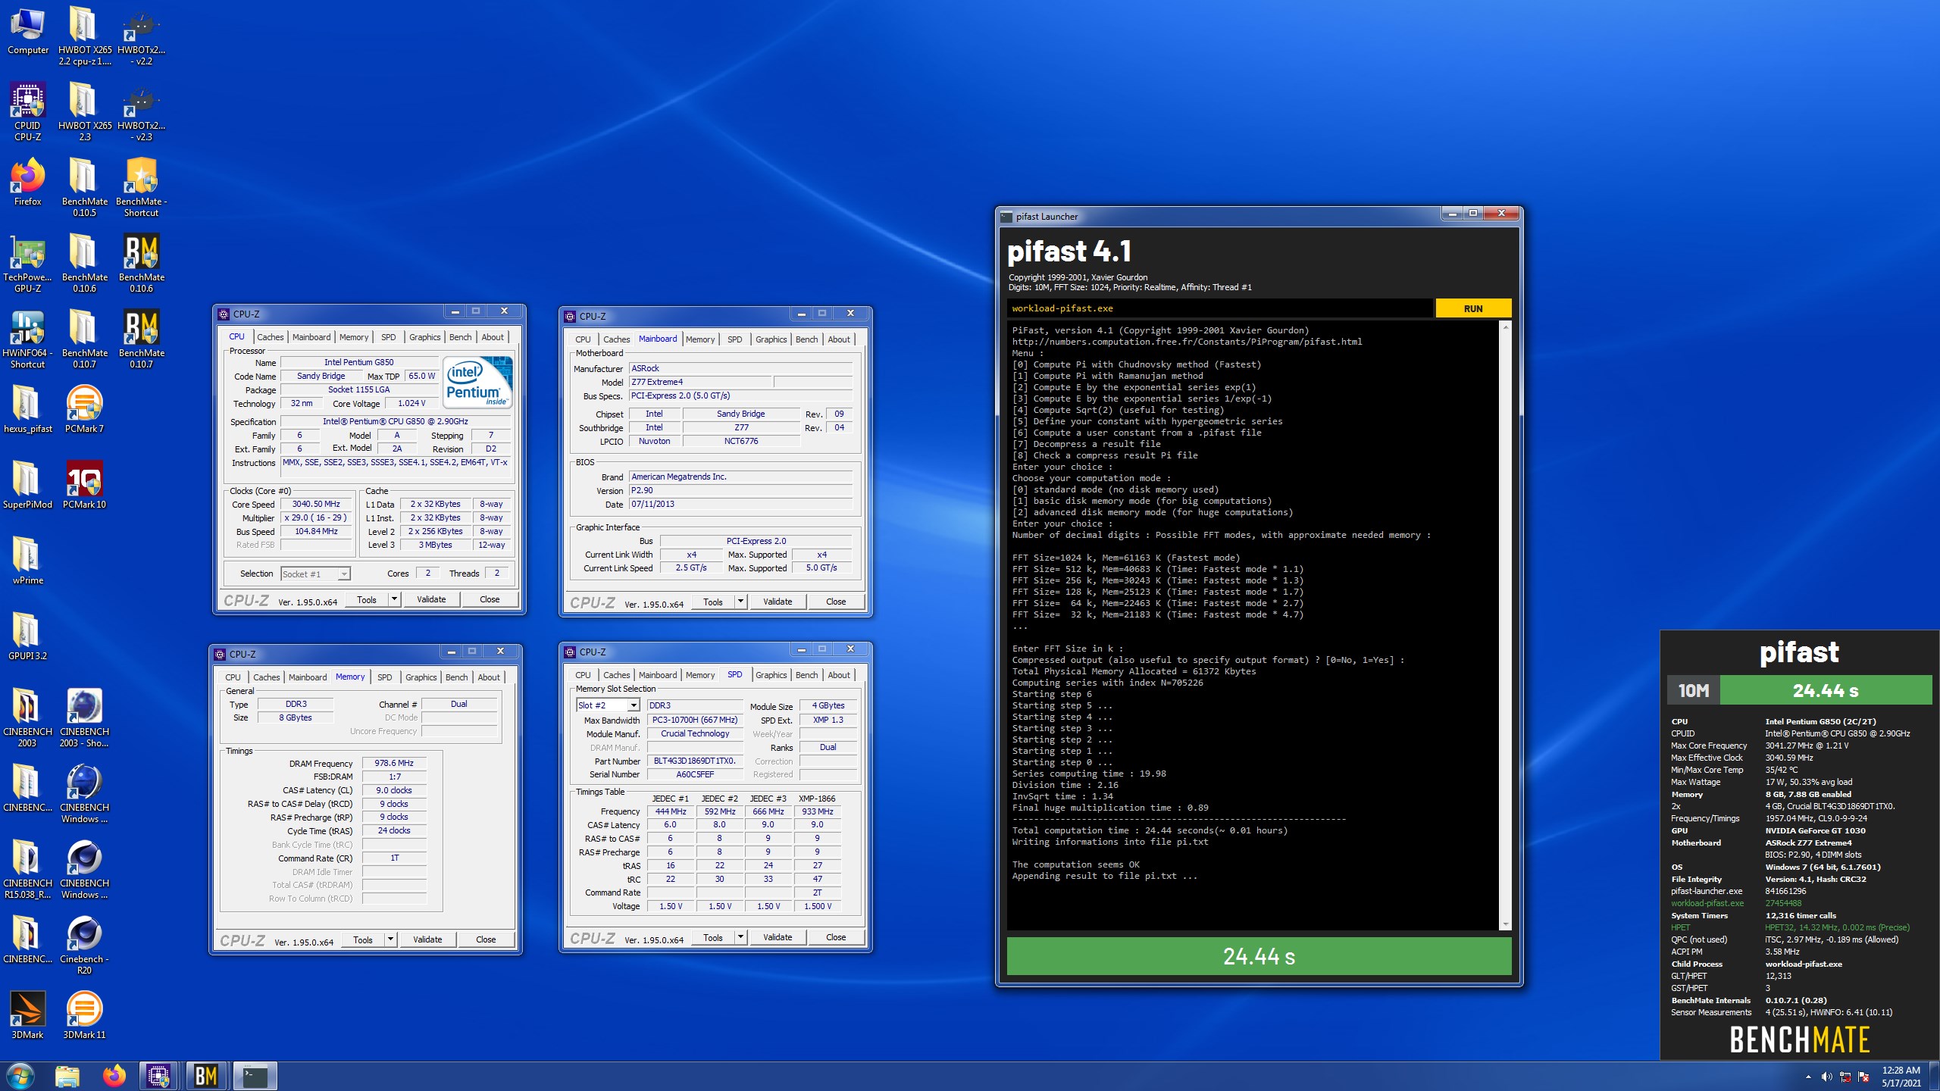Open About tab in CPU-Z Mainboard window

(838, 339)
